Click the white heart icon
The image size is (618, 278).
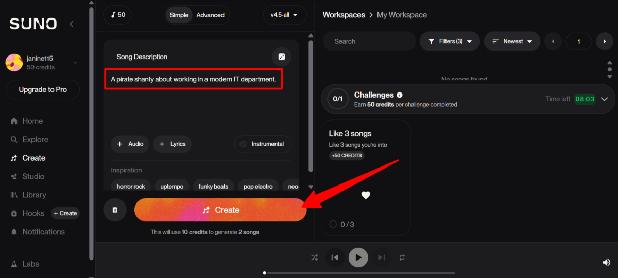click(366, 195)
